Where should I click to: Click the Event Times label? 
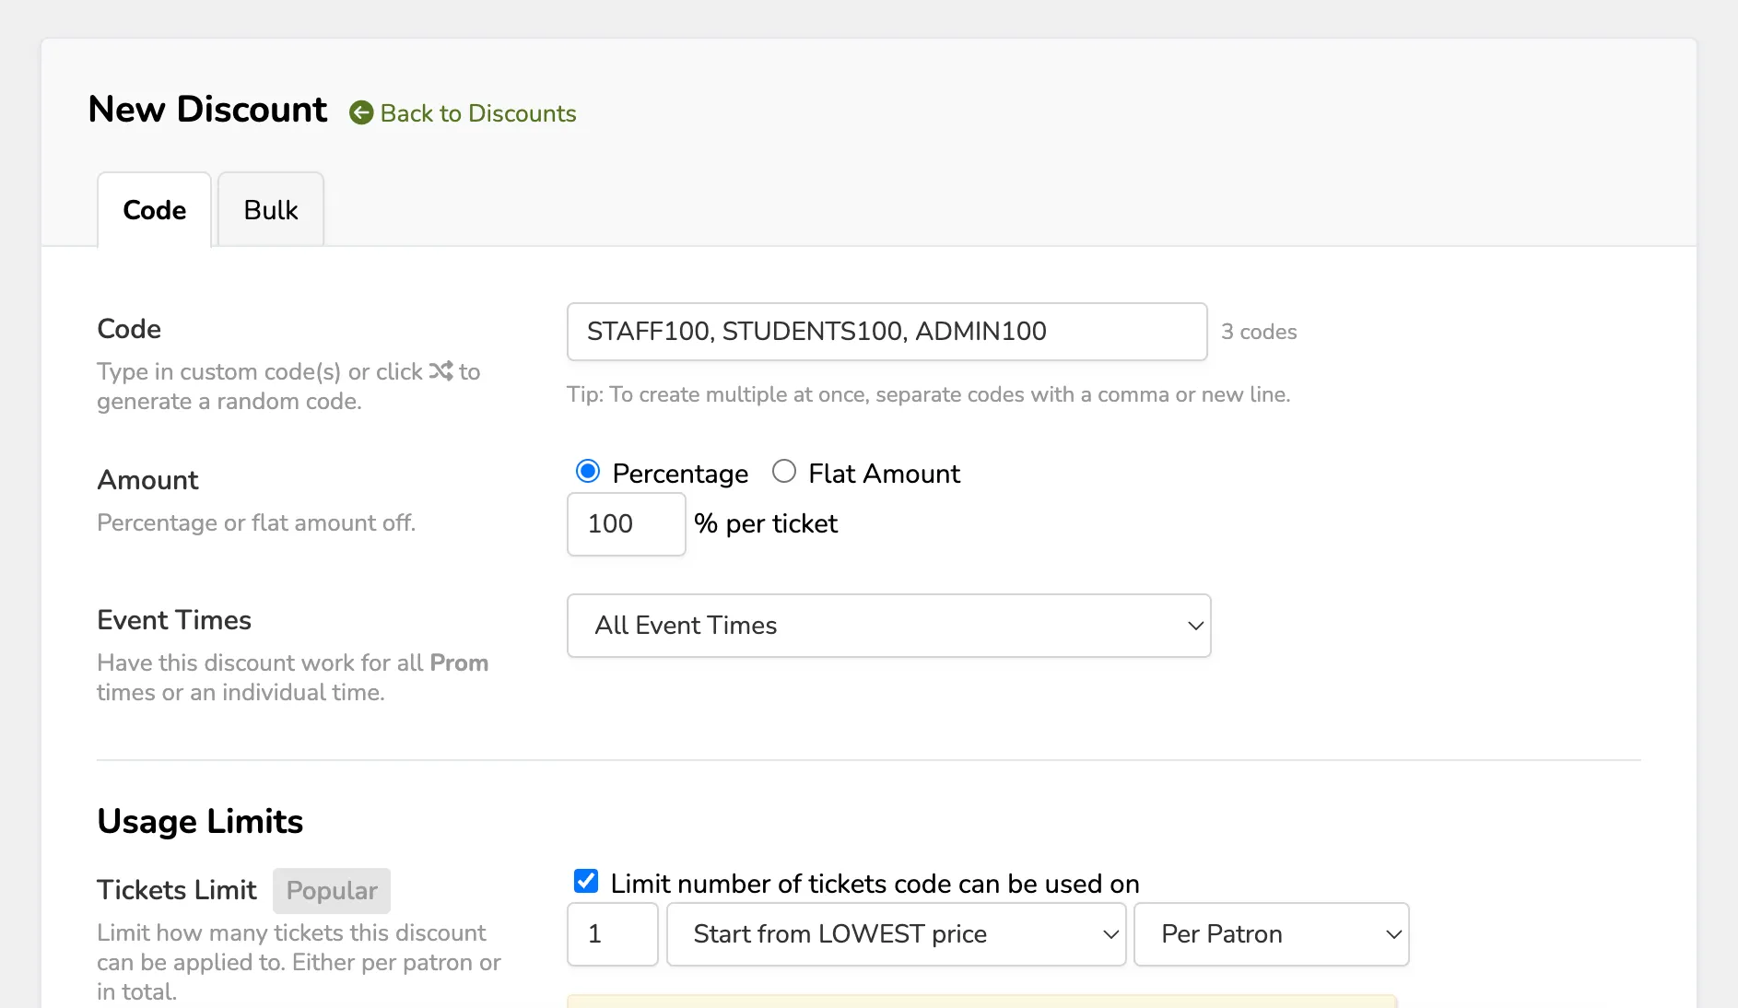(x=174, y=620)
